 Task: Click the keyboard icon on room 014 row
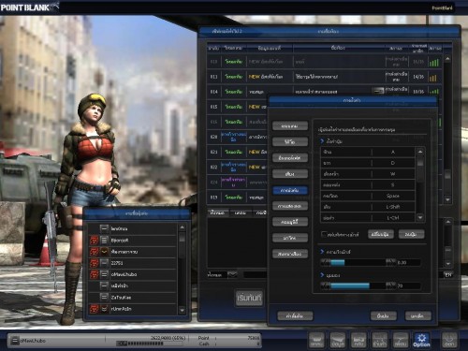(x=378, y=91)
